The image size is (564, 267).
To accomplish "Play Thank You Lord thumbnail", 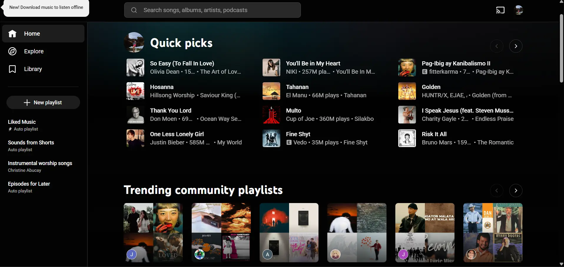I will [135, 115].
